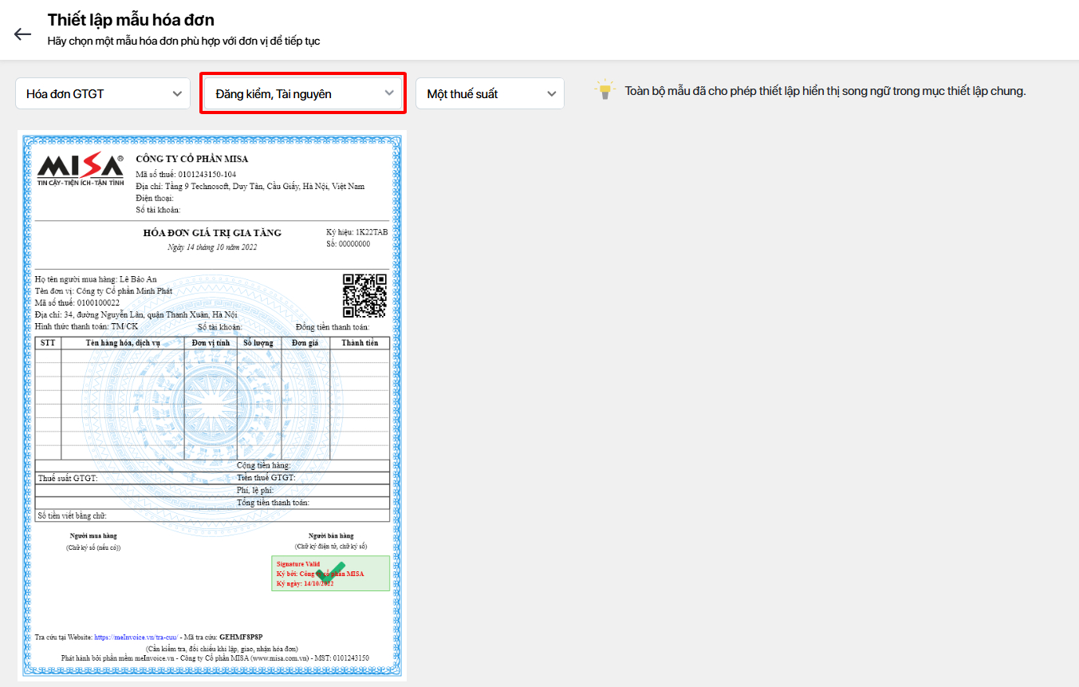Open the Hóa đơn GTGT invoice type dropdown

[x=102, y=93]
